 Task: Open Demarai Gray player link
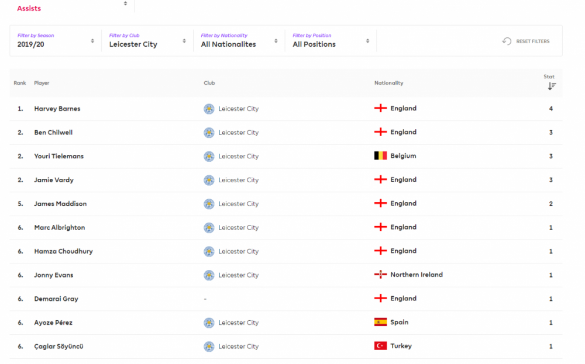click(56, 299)
